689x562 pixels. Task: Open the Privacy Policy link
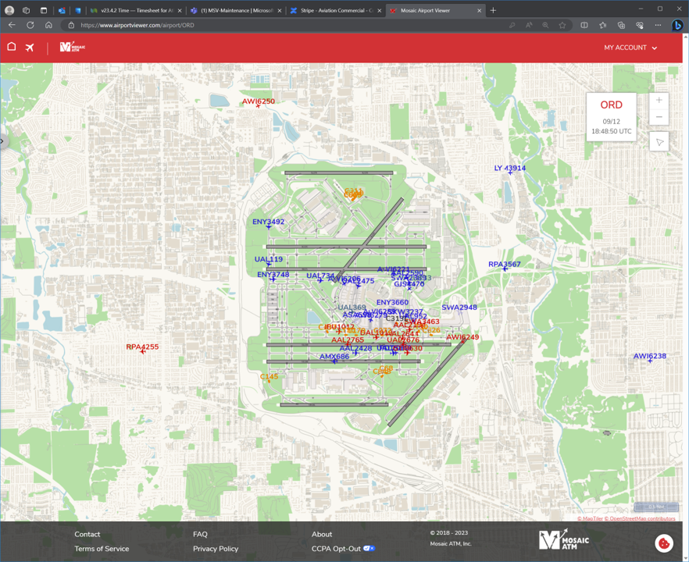point(216,549)
